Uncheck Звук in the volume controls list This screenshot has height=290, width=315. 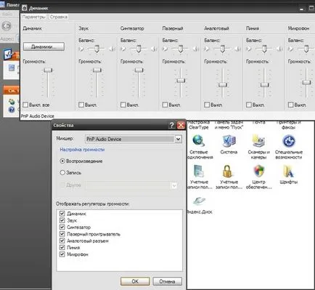(62, 220)
